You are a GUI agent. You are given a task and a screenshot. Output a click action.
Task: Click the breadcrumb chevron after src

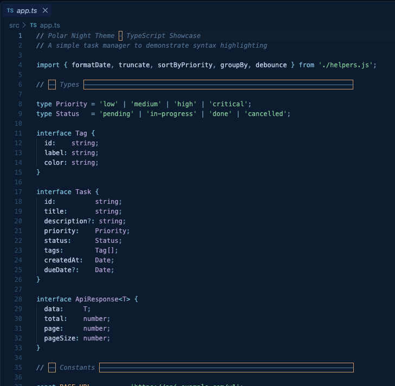(24, 25)
